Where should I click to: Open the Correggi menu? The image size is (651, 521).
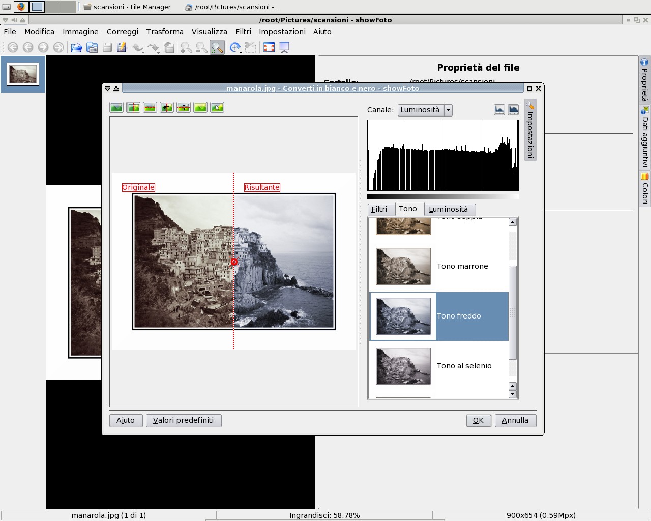click(x=123, y=32)
